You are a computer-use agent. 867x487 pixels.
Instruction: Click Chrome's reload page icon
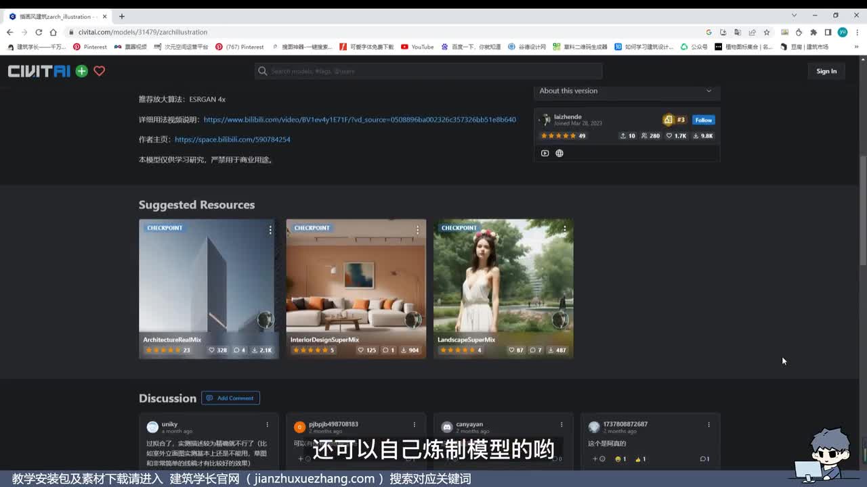pyautogui.click(x=39, y=32)
